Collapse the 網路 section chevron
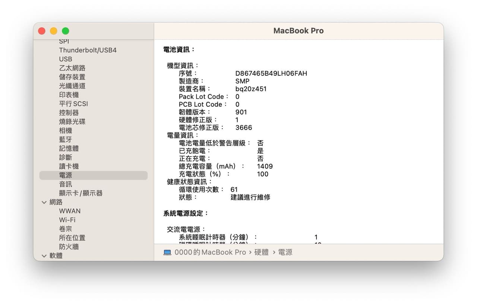This screenshot has width=477, height=305. [x=44, y=202]
